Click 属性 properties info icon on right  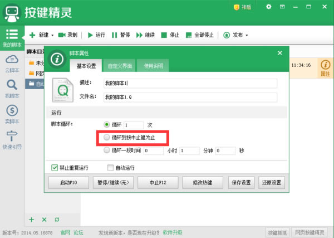pyautogui.click(x=326, y=66)
